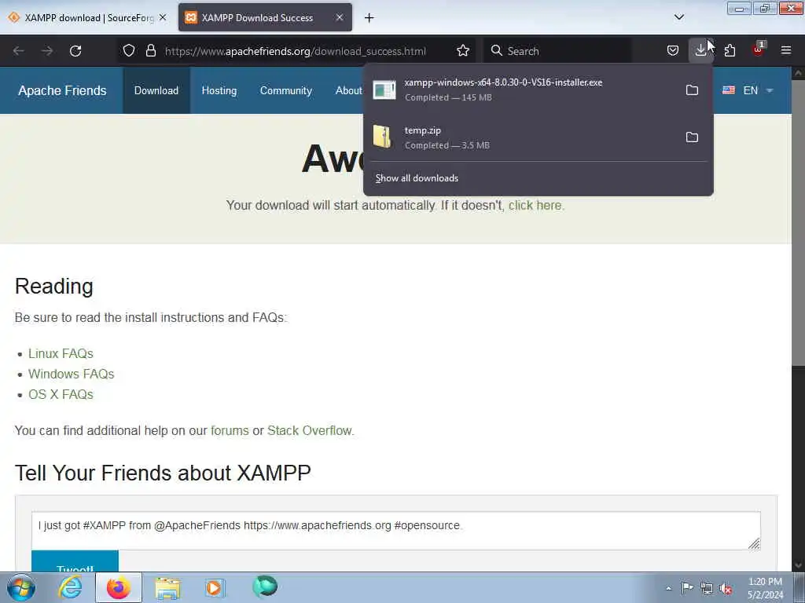The image size is (805, 603).
Task: Visit the Stack Overflow link
Action: pos(310,430)
